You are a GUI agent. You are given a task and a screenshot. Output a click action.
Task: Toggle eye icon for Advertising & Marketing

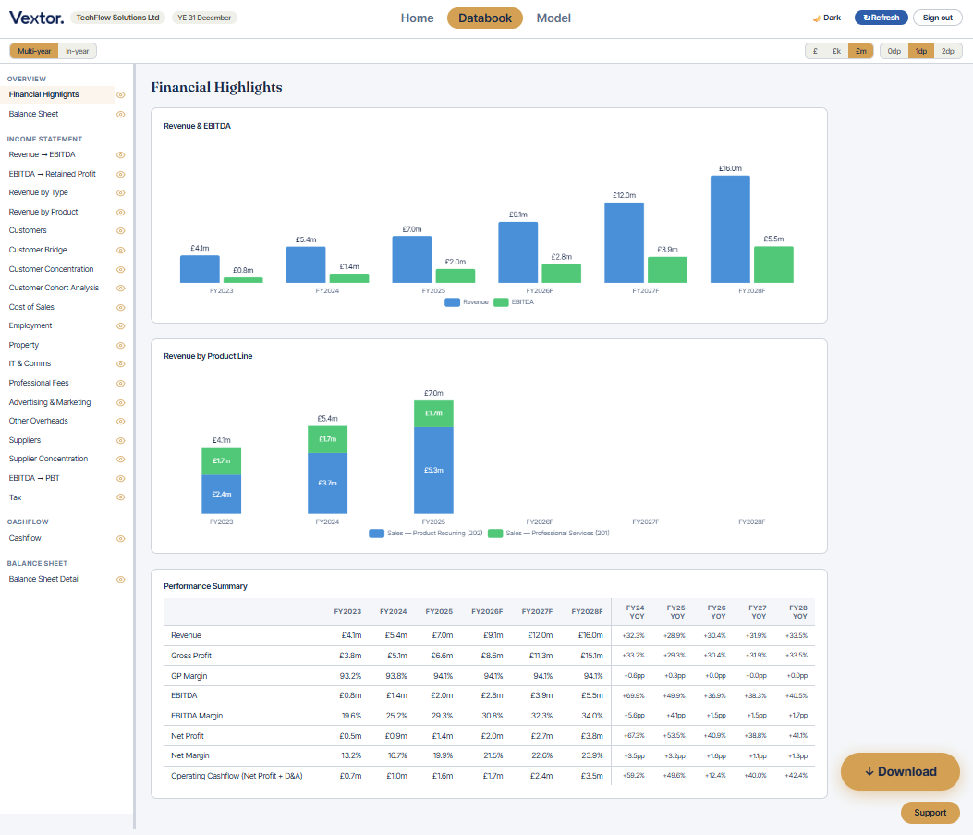[121, 403]
